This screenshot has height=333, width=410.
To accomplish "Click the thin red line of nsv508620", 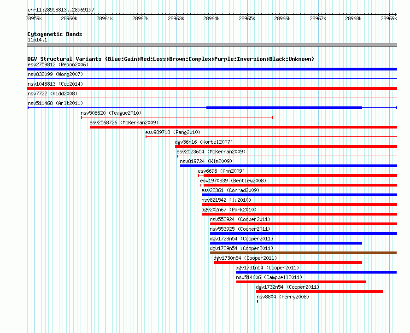I will 177,117.
